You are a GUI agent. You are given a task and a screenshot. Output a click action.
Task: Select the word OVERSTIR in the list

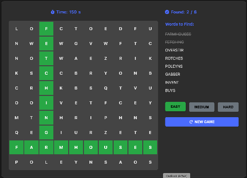coord(174,50)
